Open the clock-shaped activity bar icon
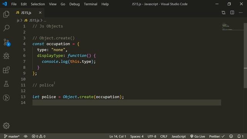 tap(6, 98)
